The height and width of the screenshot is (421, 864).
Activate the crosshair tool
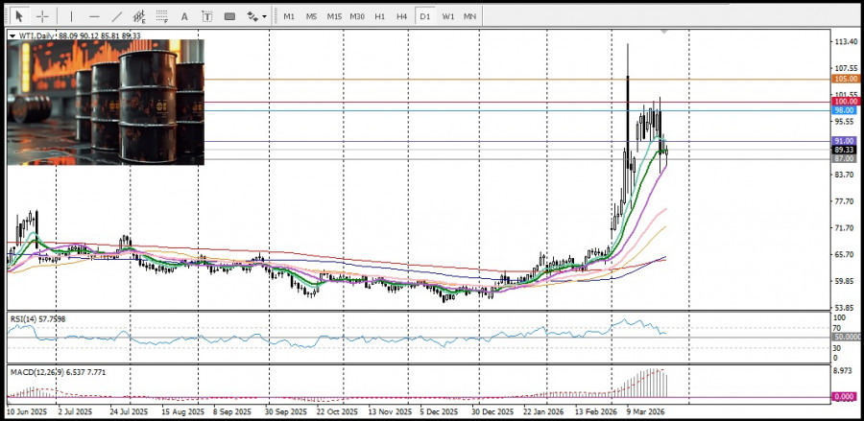pyautogui.click(x=42, y=16)
